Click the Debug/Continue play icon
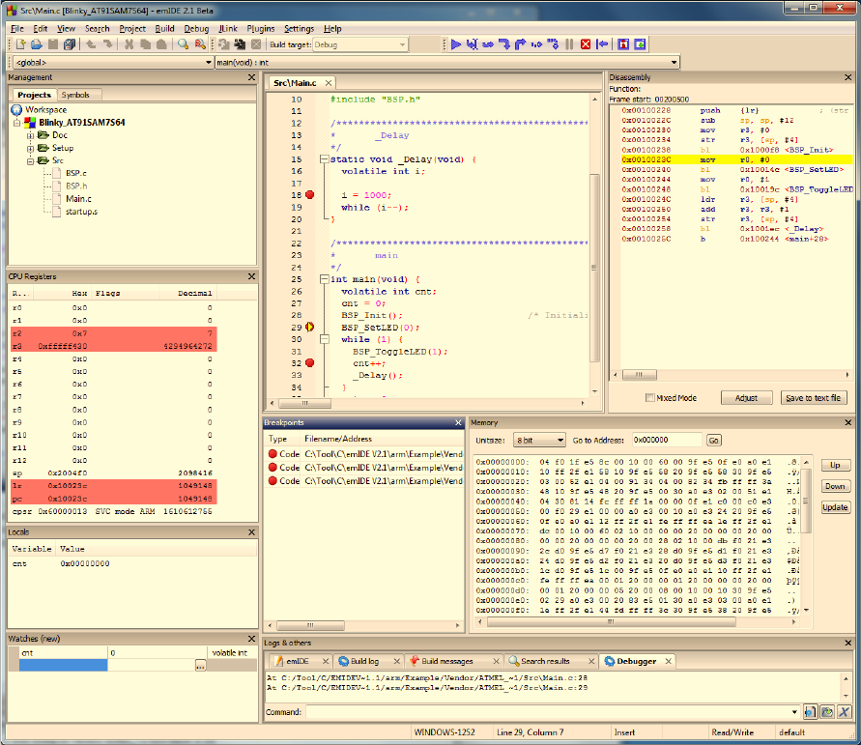The width and height of the screenshot is (861, 745). click(456, 44)
